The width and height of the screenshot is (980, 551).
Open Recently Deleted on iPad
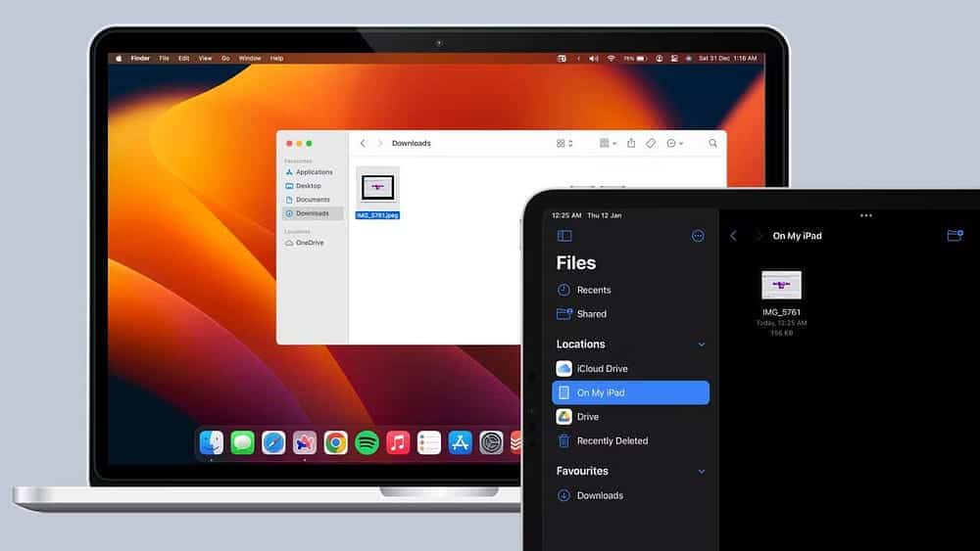pyautogui.click(x=630, y=440)
